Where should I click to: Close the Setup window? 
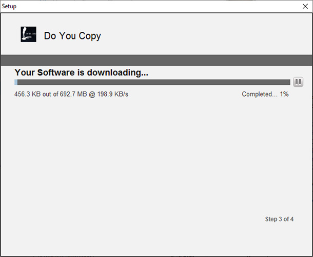coord(305,6)
